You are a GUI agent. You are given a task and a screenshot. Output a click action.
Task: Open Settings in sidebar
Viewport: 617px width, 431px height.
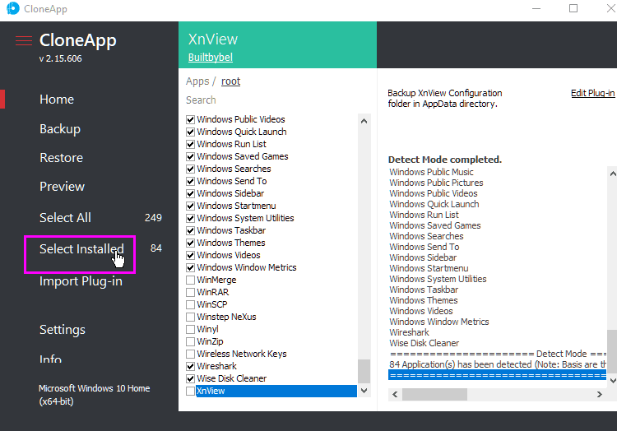pos(63,330)
